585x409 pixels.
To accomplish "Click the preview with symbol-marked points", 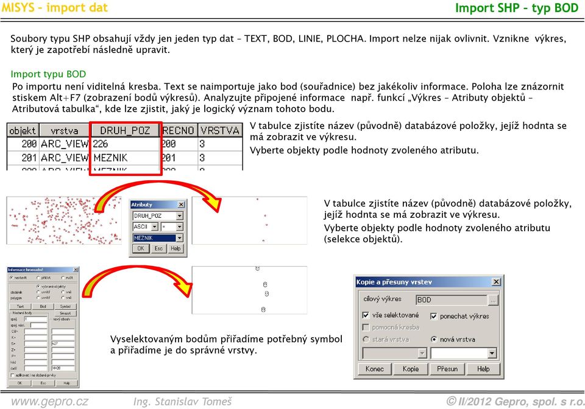I will 249,290.
